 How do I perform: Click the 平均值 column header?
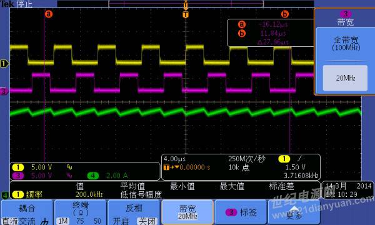pyautogui.click(x=132, y=186)
